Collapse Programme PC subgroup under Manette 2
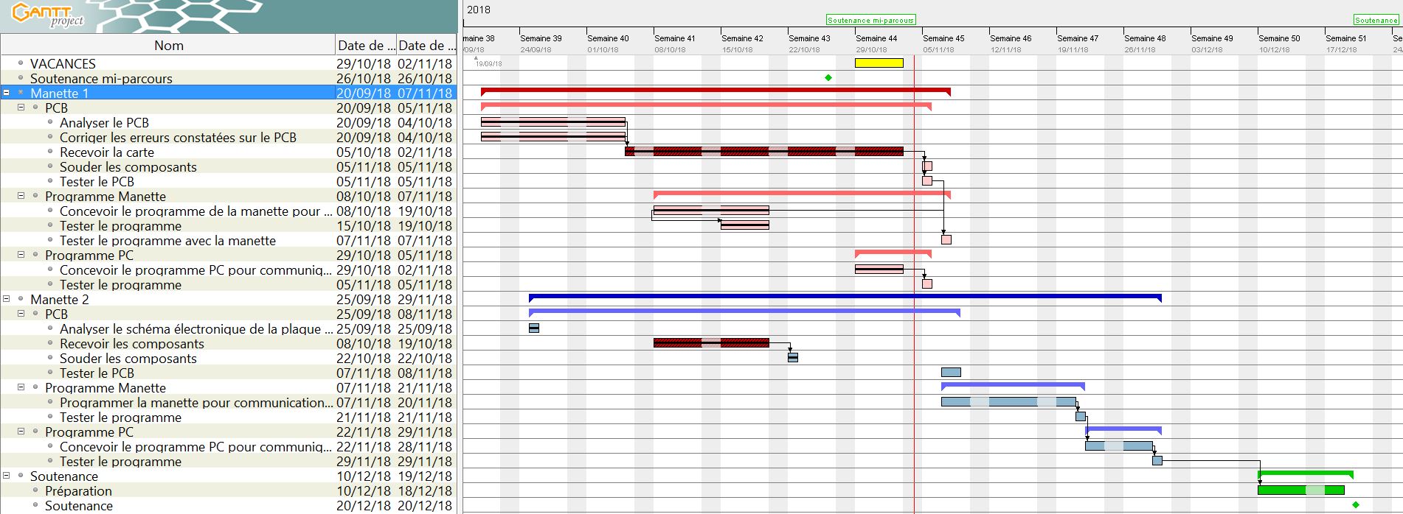 (x=21, y=432)
